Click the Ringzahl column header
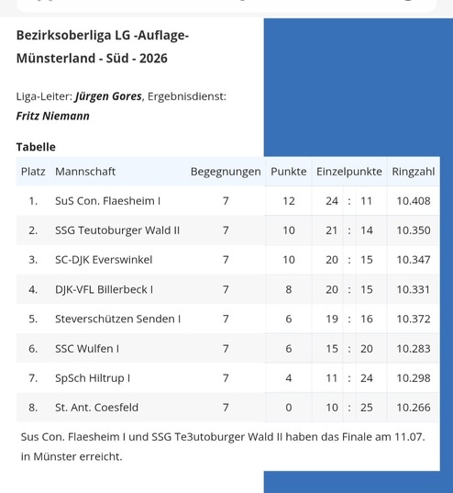This screenshot has height=493, width=453. click(413, 172)
